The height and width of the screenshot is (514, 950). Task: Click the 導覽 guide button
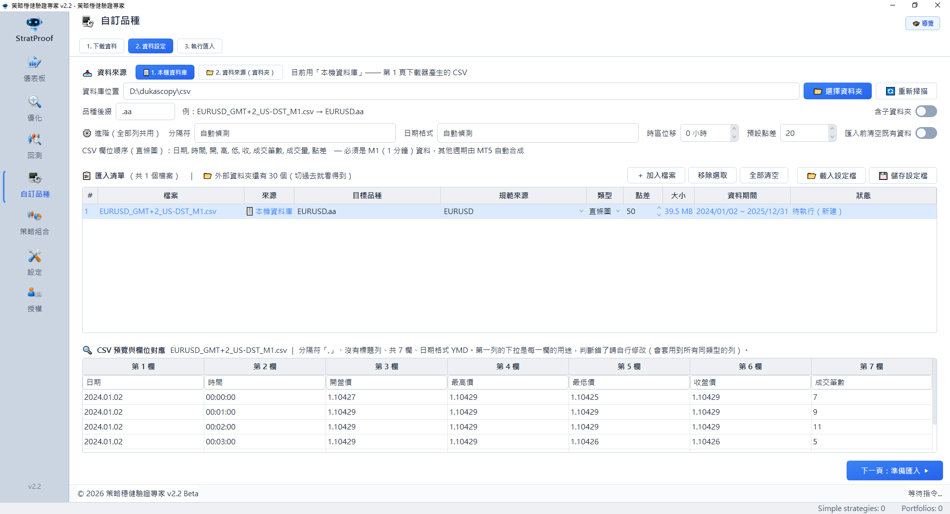[923, 24]
